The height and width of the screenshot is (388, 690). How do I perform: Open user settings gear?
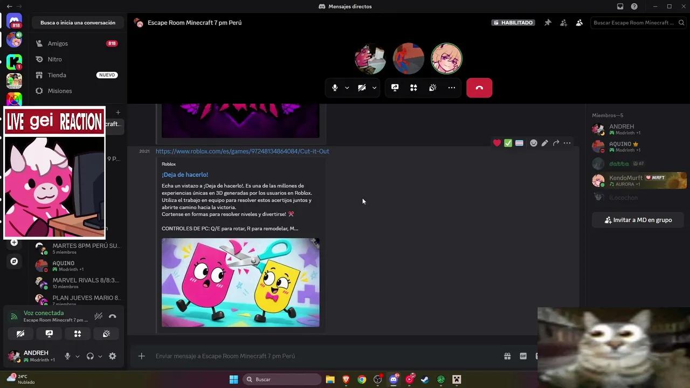[113, 356]
